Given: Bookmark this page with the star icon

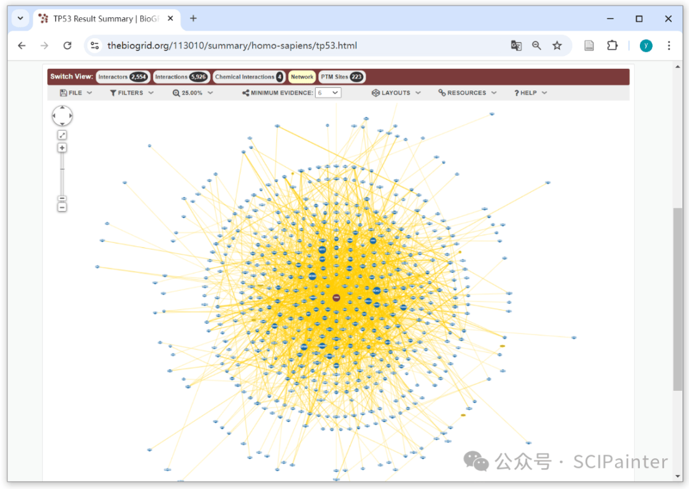Looking at the screenshot, I should point(557,45).
